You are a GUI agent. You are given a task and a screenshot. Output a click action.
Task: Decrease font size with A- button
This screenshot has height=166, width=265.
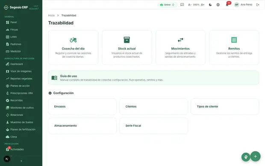click(190, 5)
